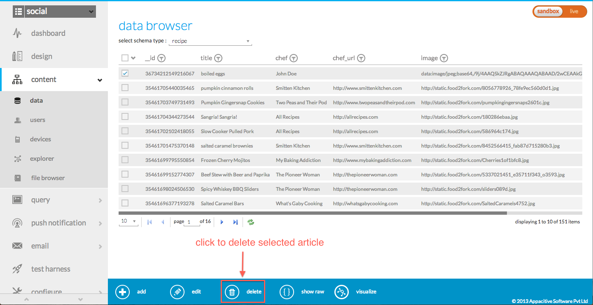Click the add record plus icon
This screenshot has width=593, height=305.
point(122,292)
